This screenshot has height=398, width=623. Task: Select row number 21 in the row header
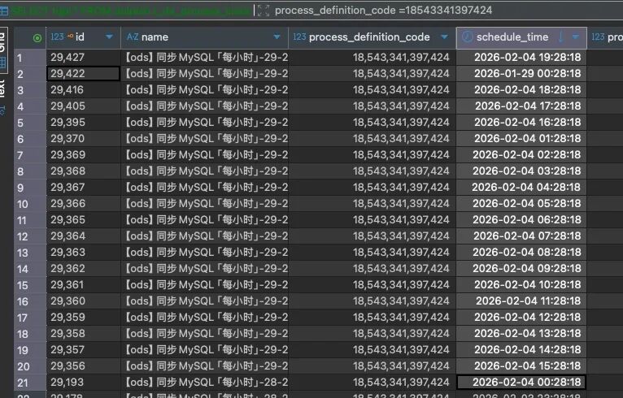pos(30,383)
